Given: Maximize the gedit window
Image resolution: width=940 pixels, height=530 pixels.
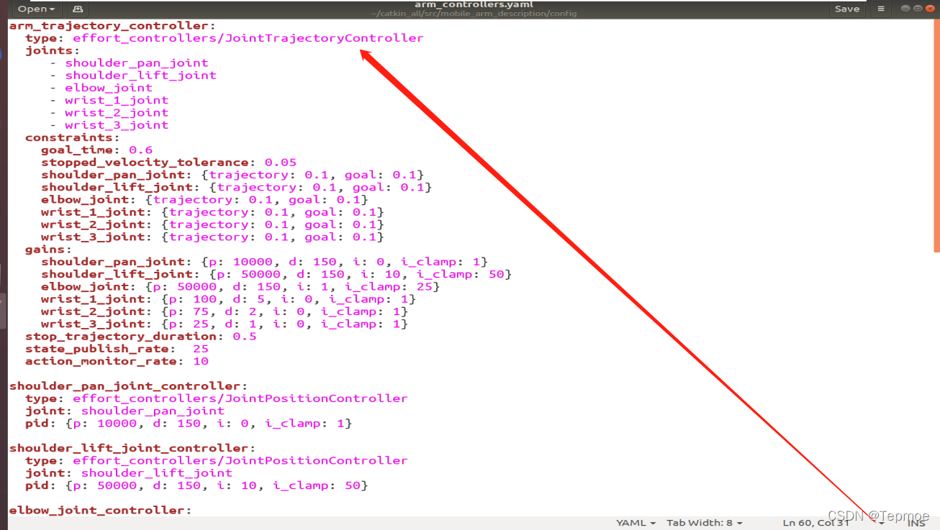Looking at the screenshot, I should (918, 9).
